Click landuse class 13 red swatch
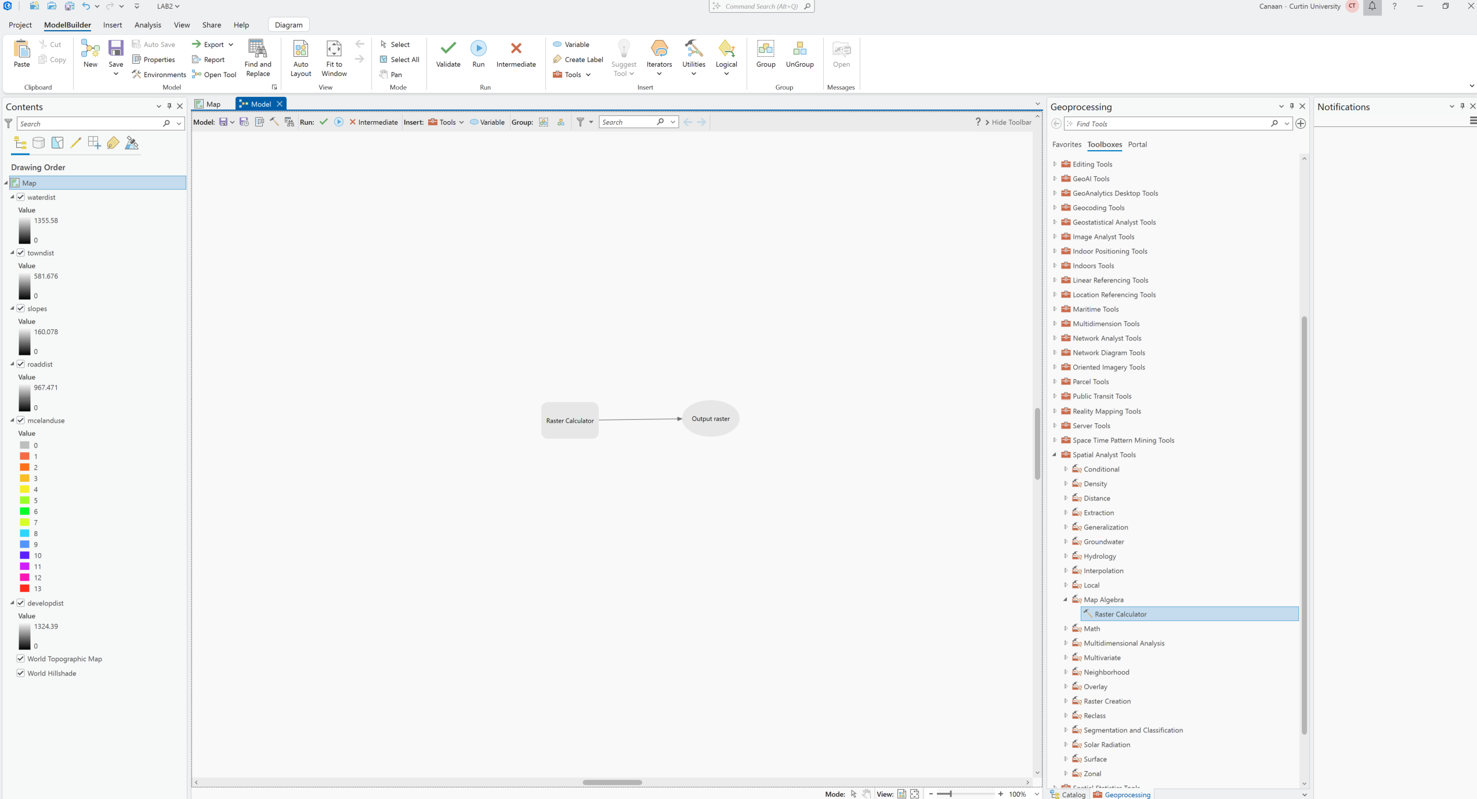 click(x=25, y=589)
